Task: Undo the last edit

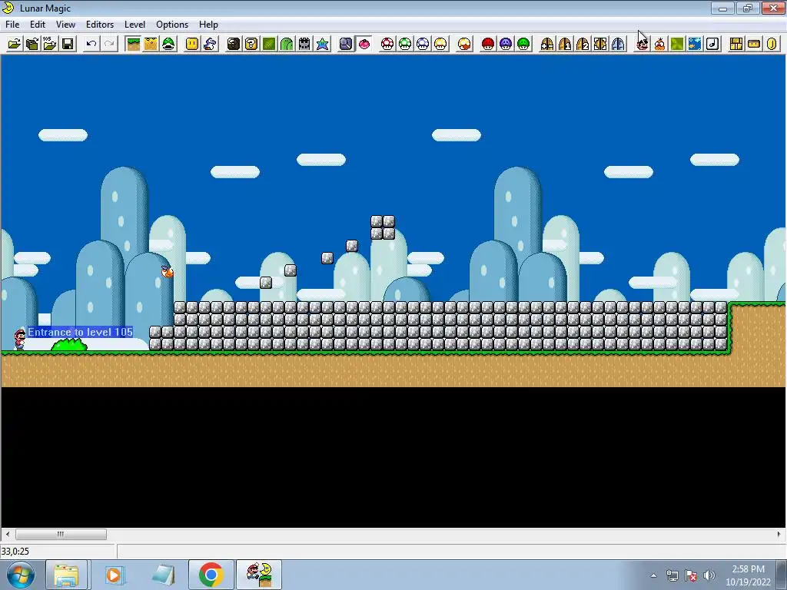Action: [x=91, y=44]
